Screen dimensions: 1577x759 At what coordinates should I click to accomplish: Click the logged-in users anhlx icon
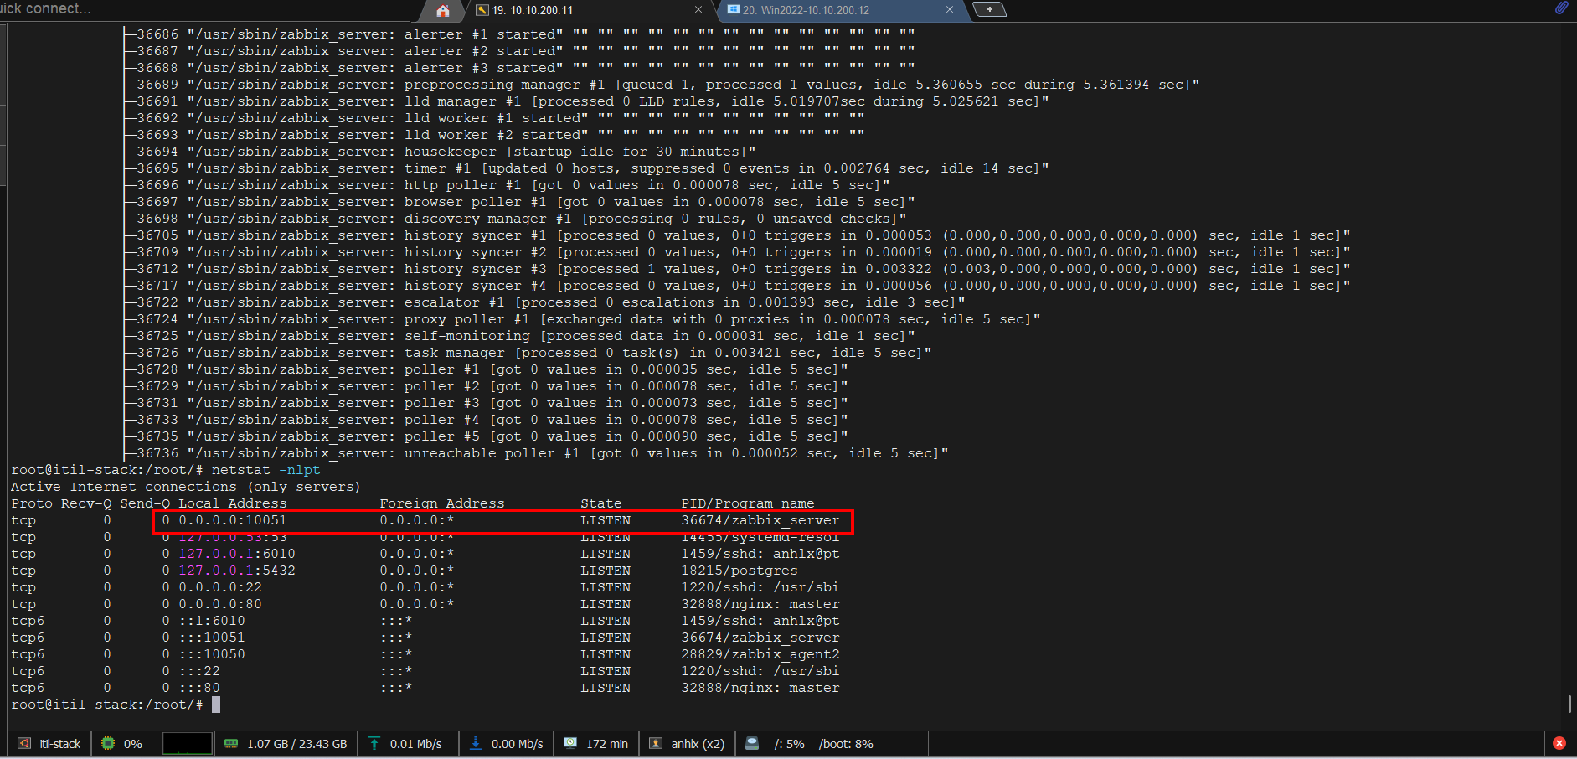coord(656,744)
